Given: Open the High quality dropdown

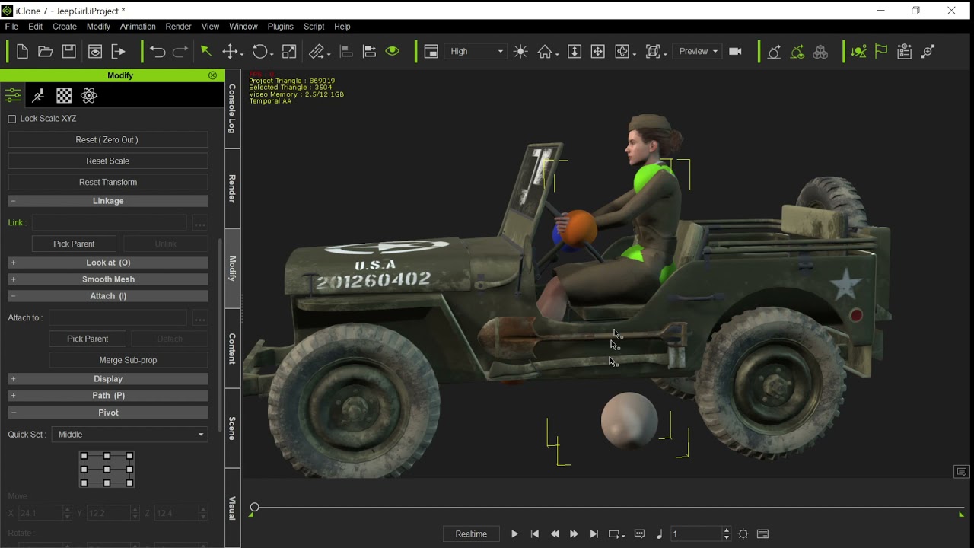Looking at the screenshot, I should [476, 52].
